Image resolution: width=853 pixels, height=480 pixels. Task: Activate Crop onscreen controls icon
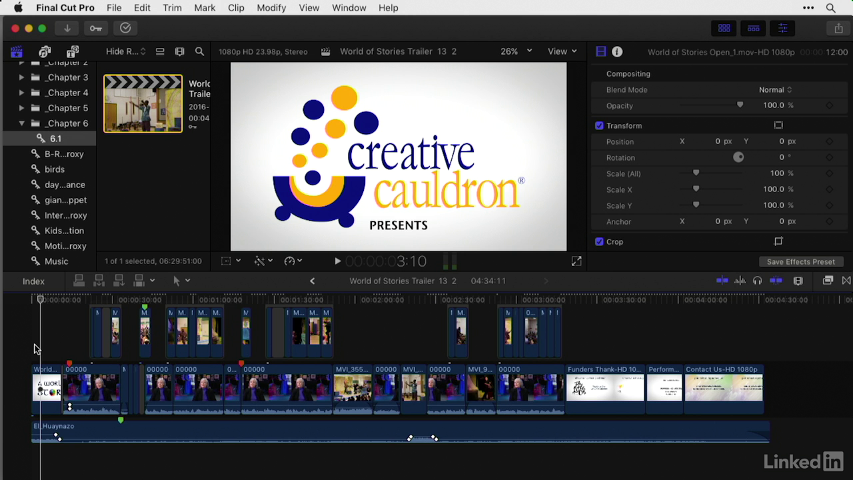click(778, 241)
